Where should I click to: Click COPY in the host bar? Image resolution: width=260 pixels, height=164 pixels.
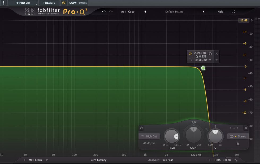73,3
